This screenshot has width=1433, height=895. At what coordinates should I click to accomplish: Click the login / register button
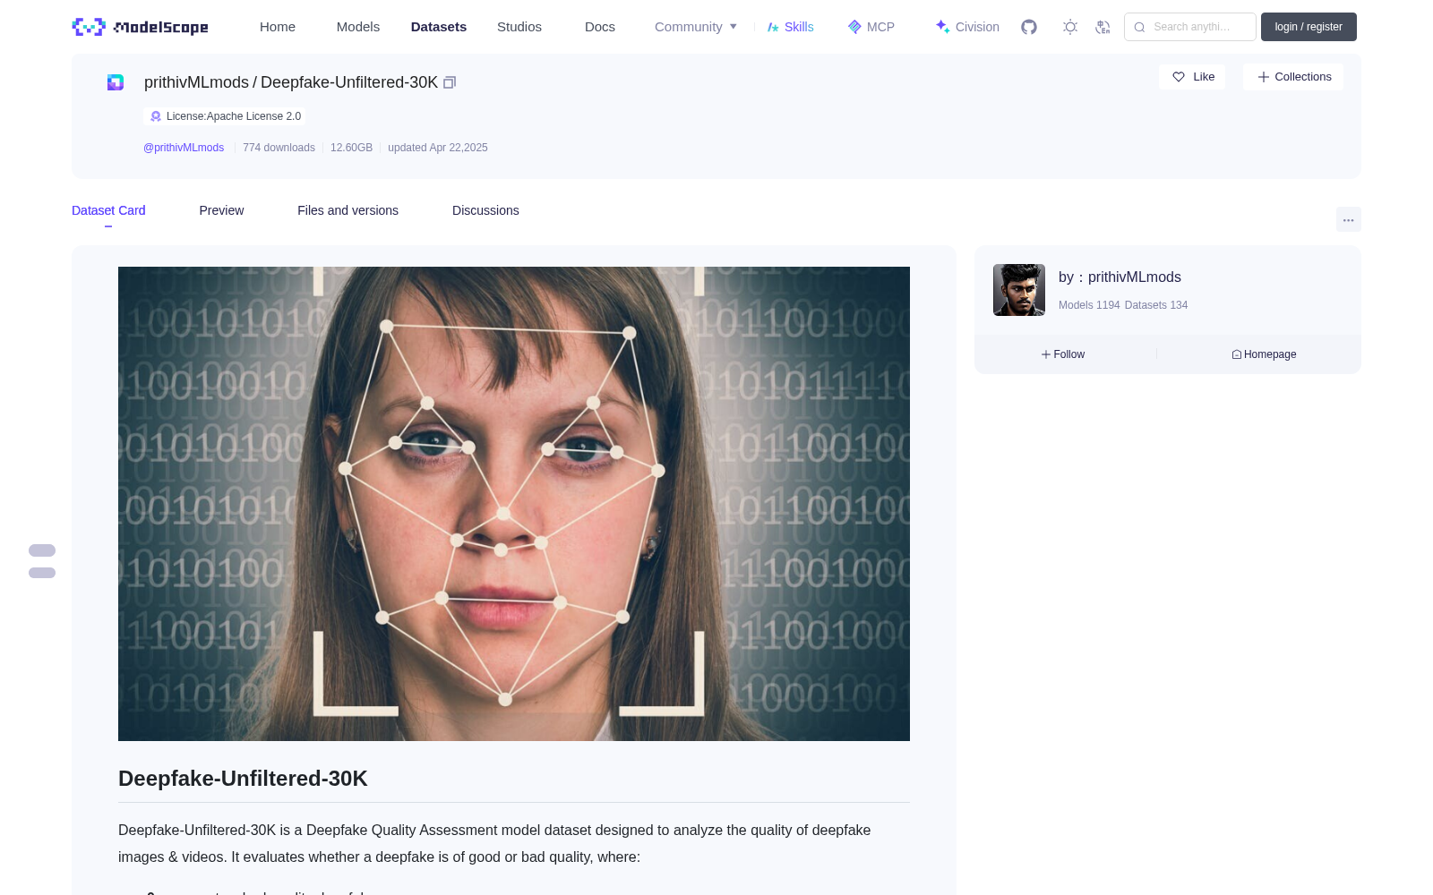tap(1309, 27)
